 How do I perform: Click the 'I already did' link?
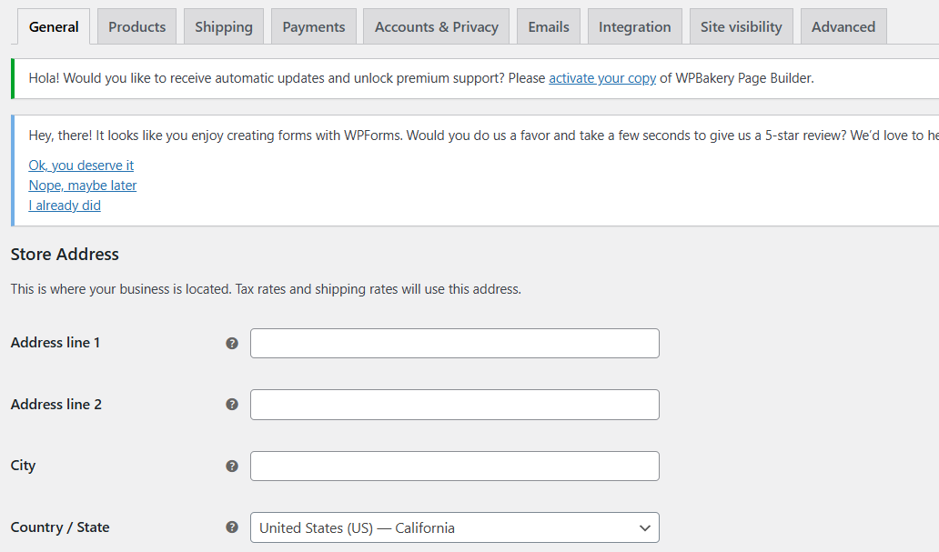(x=65, y=206)
